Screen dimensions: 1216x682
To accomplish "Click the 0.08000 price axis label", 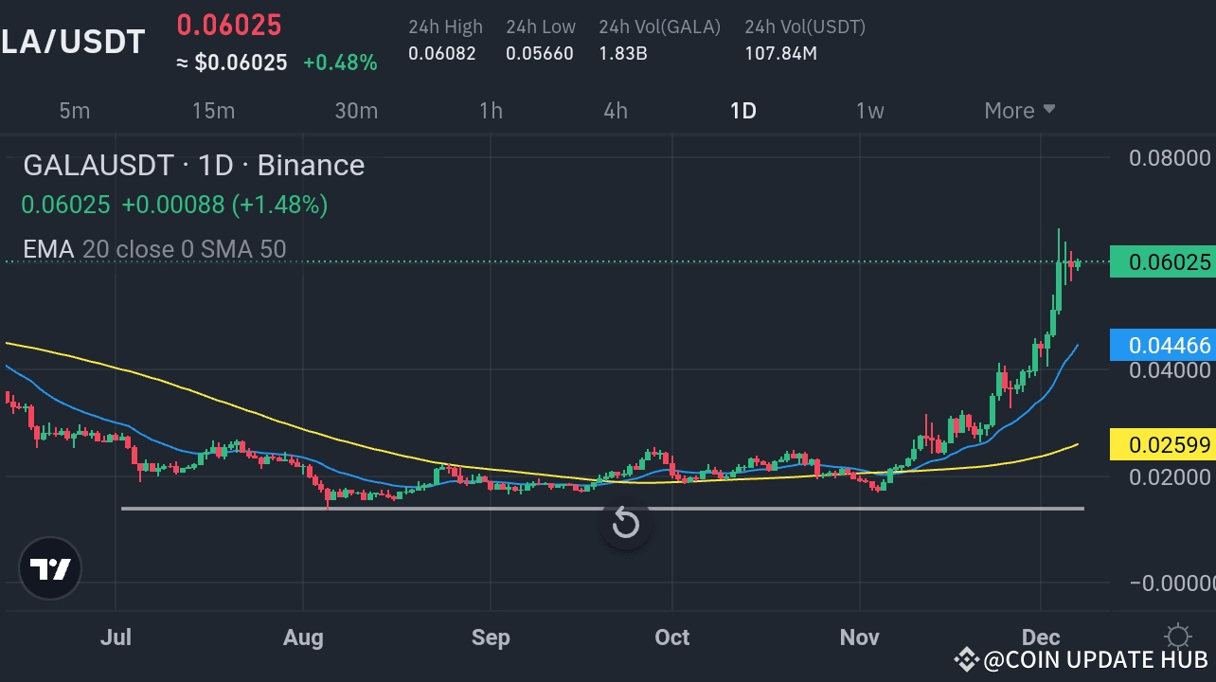I will 1170,157.
